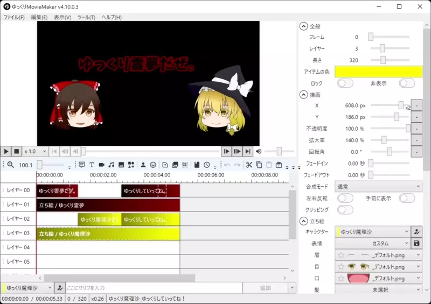Click the save expression floppy disk icon
The height and width of the screenshot is (304, 431).
click(416, 244)
